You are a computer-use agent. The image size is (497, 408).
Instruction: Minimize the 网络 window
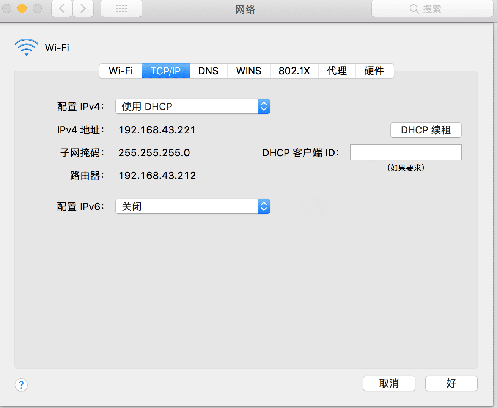coord(22,8)
